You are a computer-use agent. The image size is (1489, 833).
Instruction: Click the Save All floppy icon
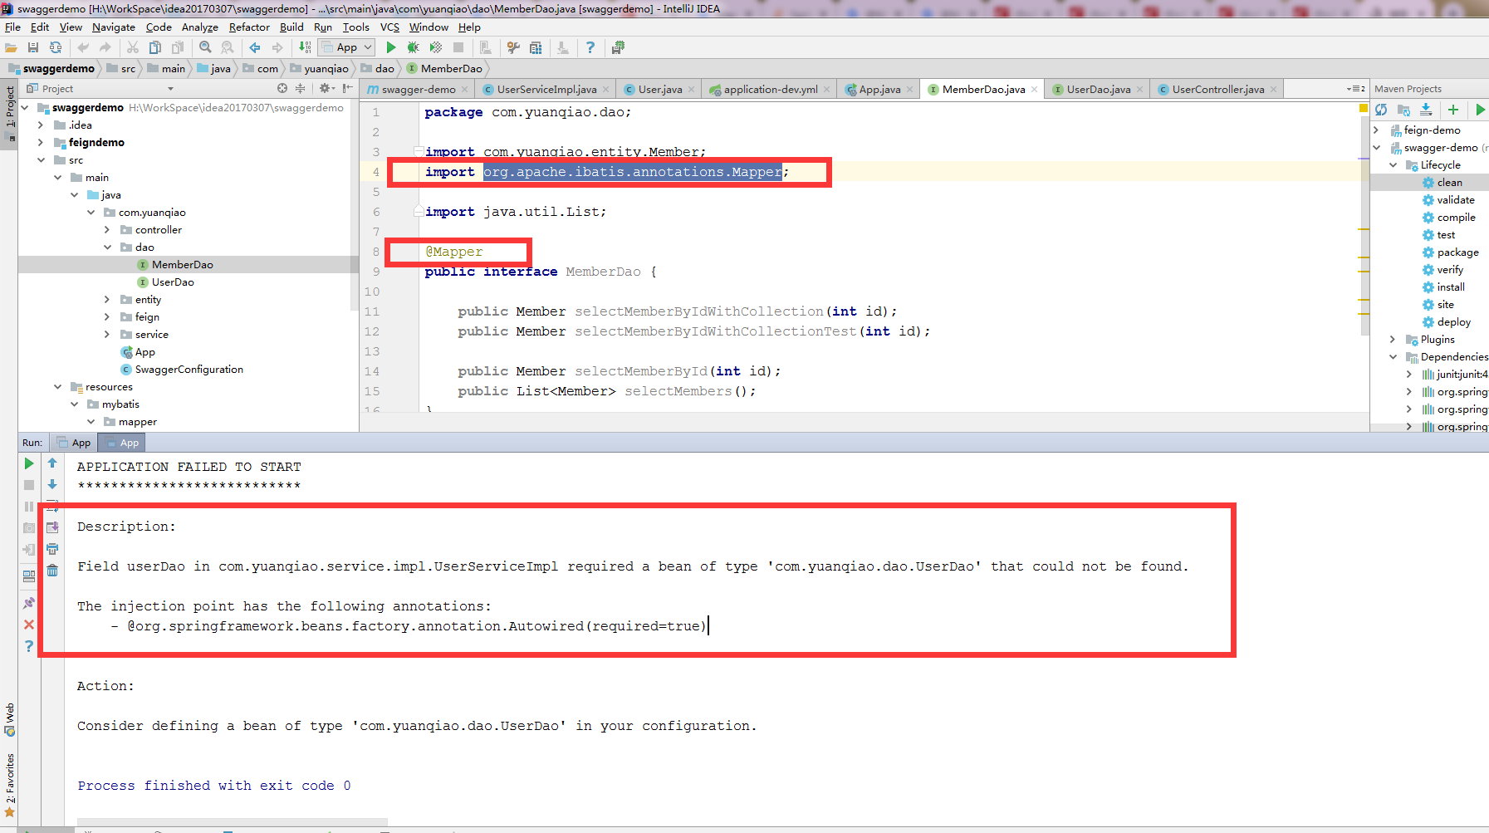click(x=33, y=48)
